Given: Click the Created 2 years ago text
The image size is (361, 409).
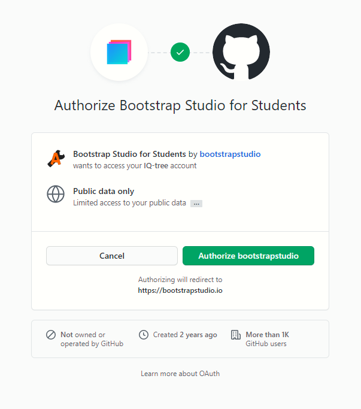Looking at the screenshot, I should (185, 335).
